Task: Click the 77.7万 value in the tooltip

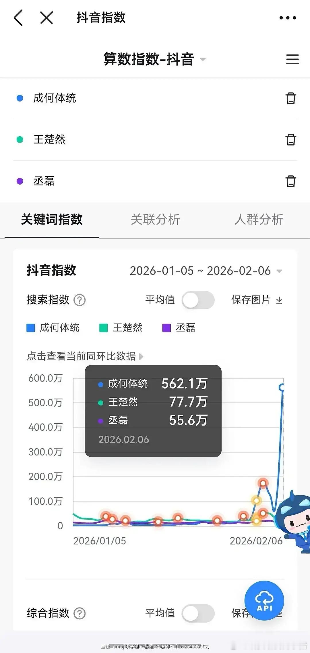Action: pos(188,402)
